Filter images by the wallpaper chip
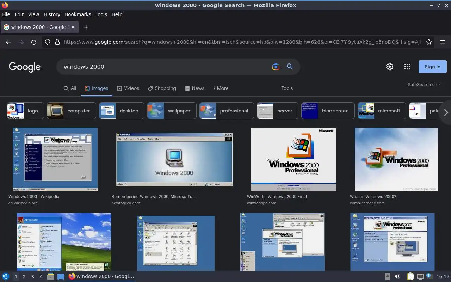Viewport: 451px width, 282px height. coord(172,111)
